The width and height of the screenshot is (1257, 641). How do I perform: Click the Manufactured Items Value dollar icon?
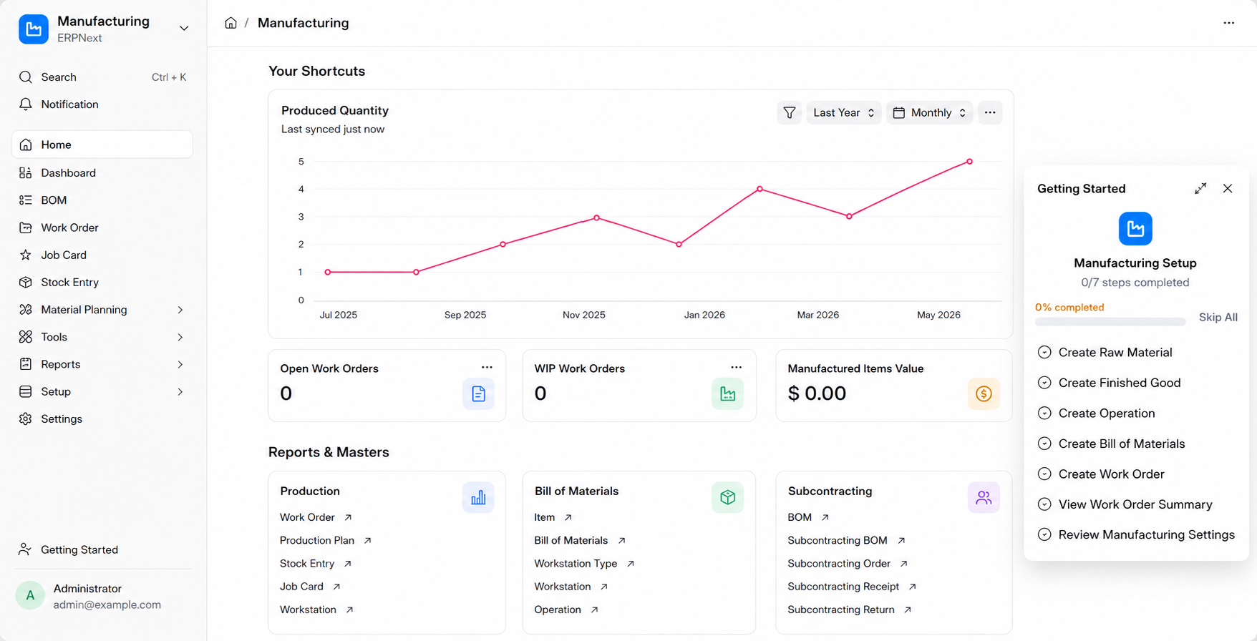(984, 393)
